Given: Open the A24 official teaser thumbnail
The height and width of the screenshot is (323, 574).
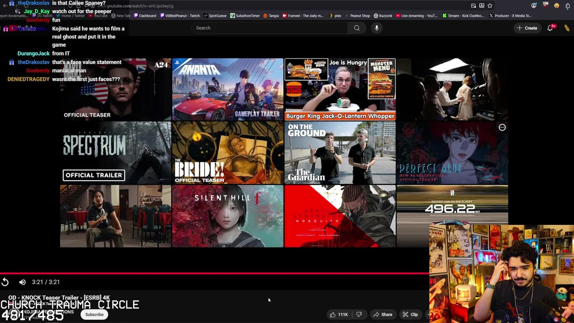Looking at the screenshot, I should tap(116, 89).
